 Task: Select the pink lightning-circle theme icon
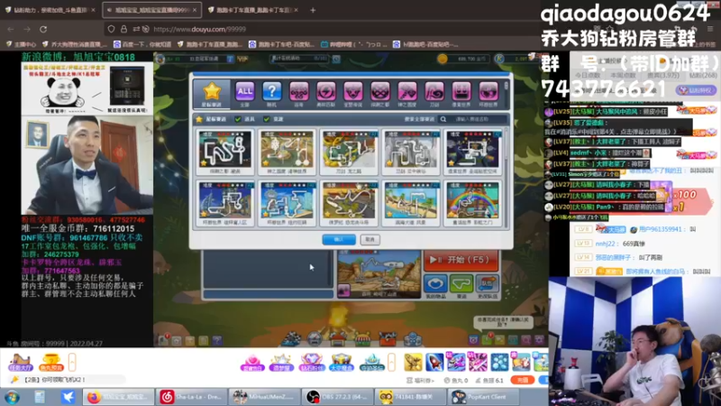(x=326, y=92)
